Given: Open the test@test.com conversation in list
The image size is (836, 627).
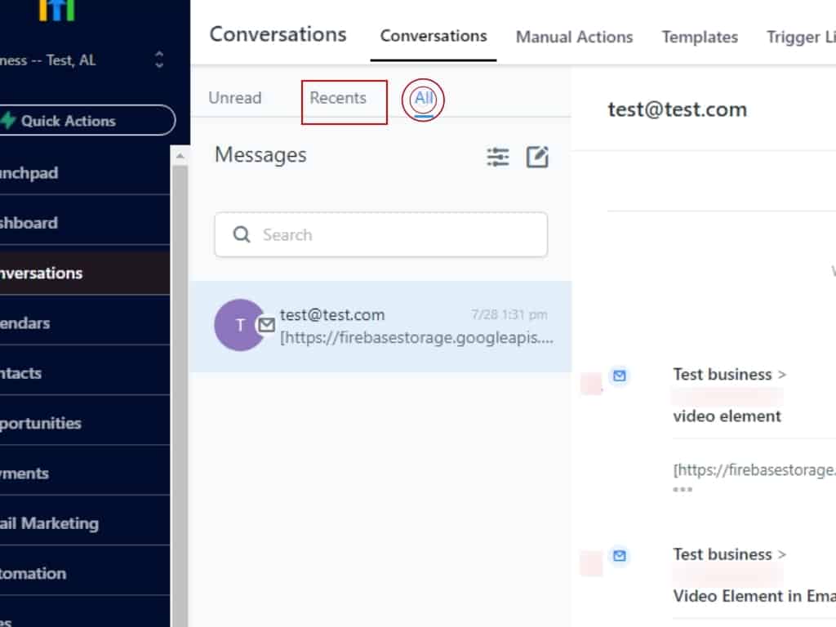Looking at the screenshot, I should coord(392,326).
